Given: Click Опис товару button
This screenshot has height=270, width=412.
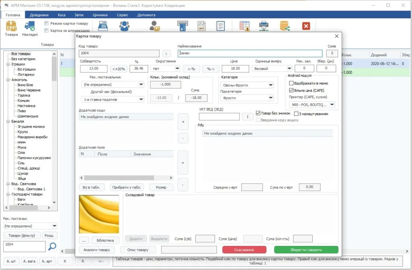Looking at the screenshot, I should (138, 250).
